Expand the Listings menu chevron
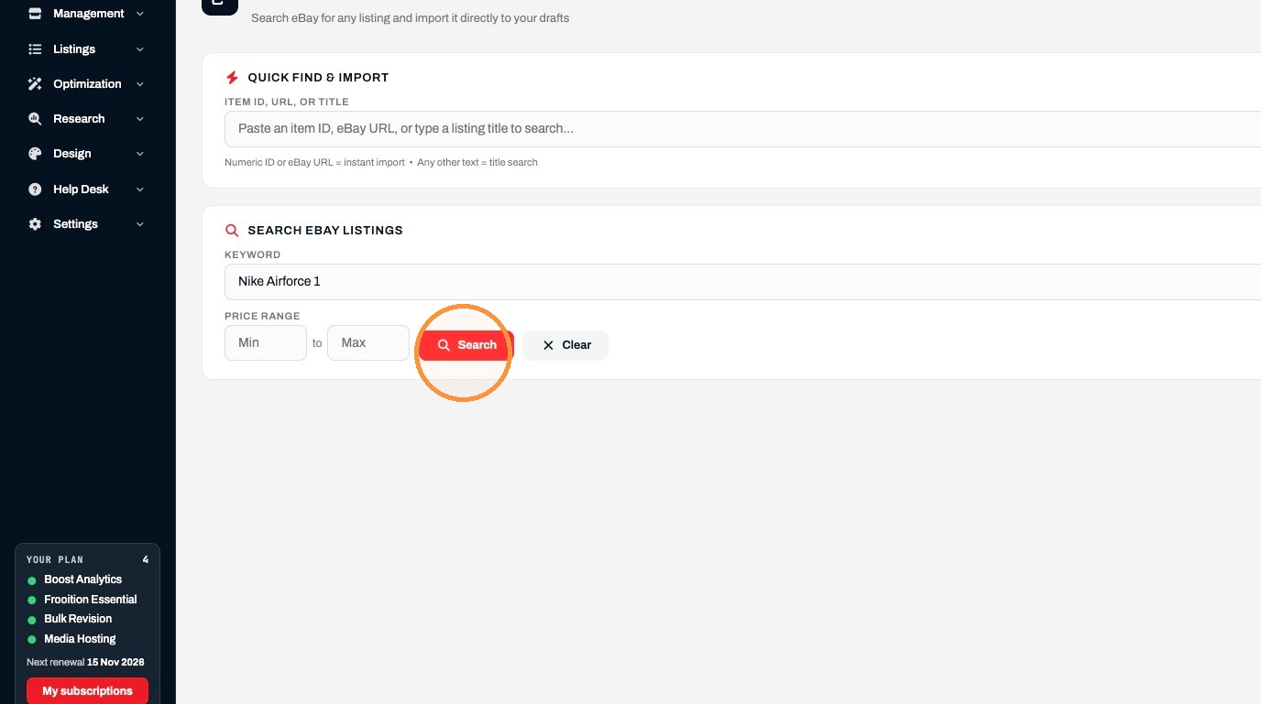1261x704 pixels. (x=140, y=49)
